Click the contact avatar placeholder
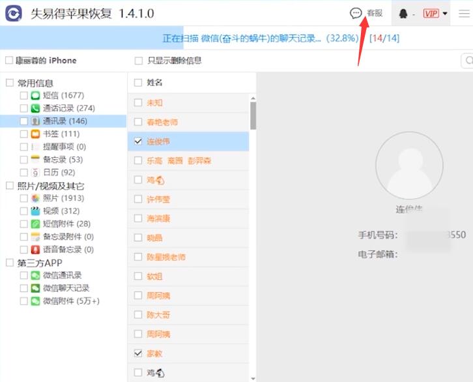Viewport: 473px width, 382px height. [x=409, y=165]
